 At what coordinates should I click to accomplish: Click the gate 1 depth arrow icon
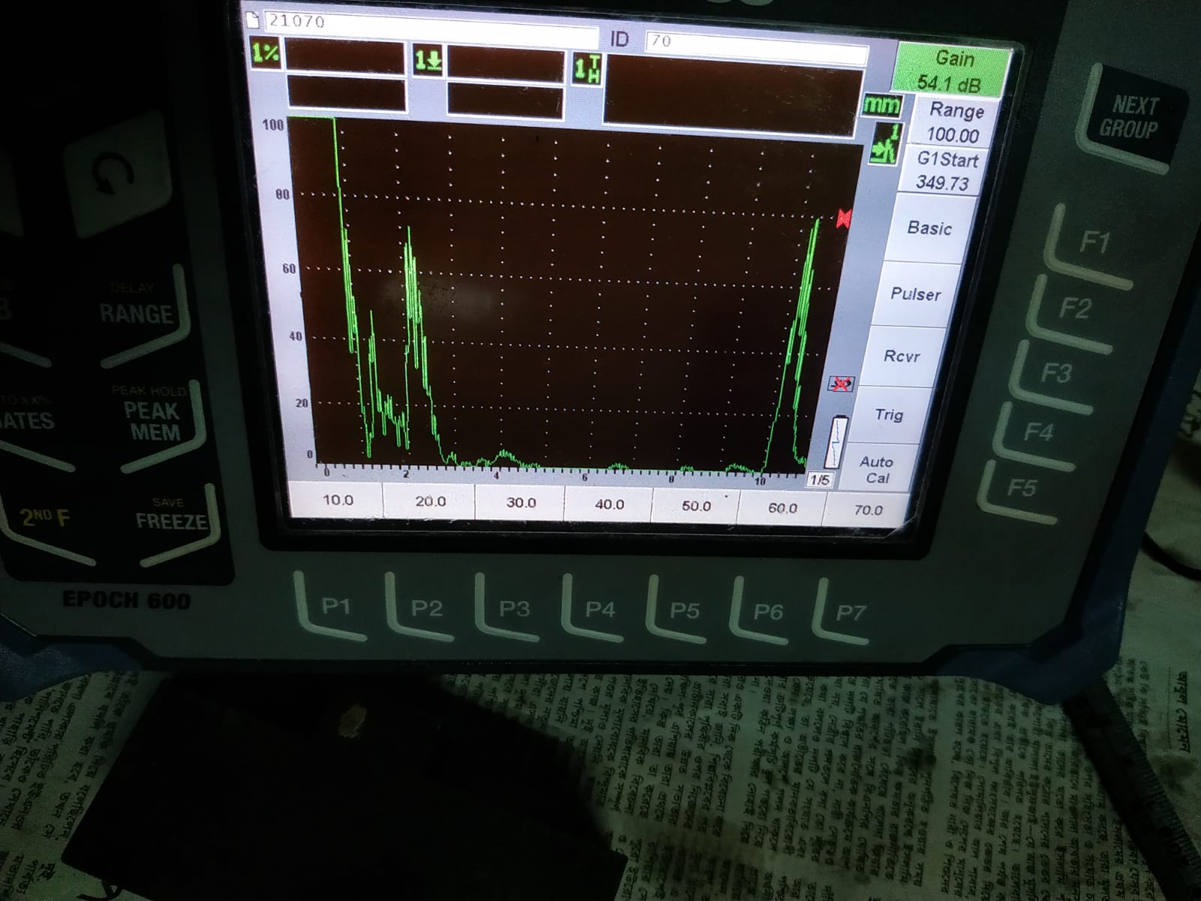(428, 59)
